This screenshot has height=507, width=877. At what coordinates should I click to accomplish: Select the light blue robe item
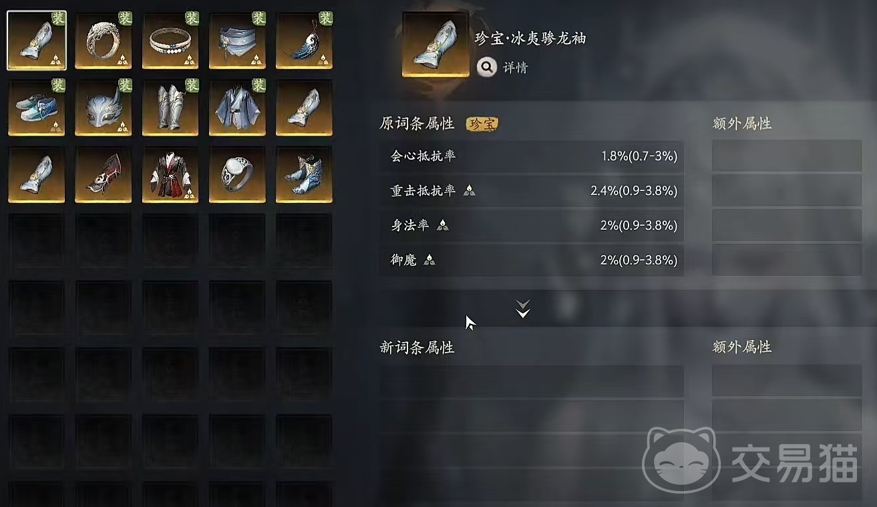click(237, 107)
